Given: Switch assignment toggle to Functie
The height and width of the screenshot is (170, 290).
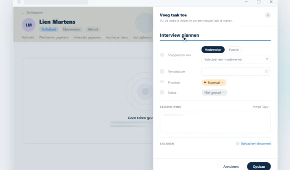Looking at the screenshot, I should (234, 49).
